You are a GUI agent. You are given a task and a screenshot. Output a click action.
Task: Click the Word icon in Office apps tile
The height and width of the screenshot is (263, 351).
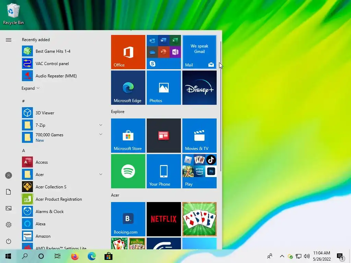[x=163, y=40]
